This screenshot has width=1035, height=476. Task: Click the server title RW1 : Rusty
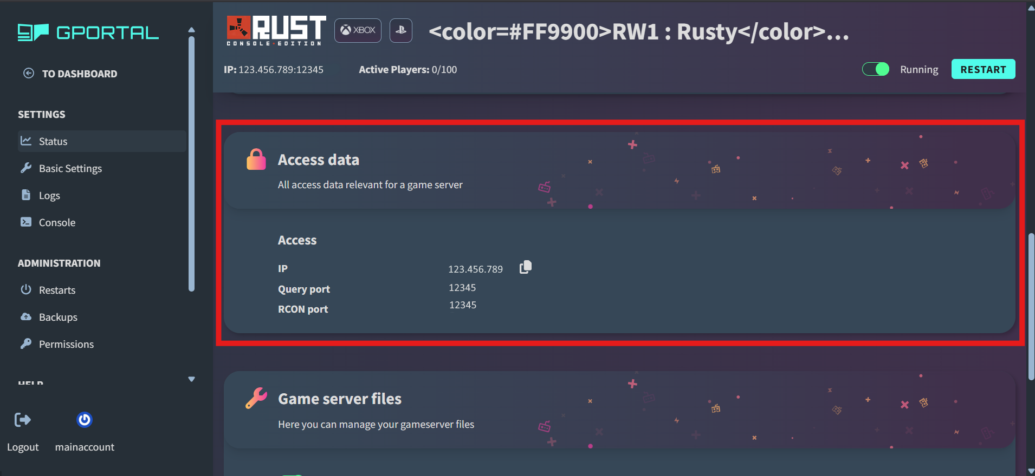coord(639,32)
